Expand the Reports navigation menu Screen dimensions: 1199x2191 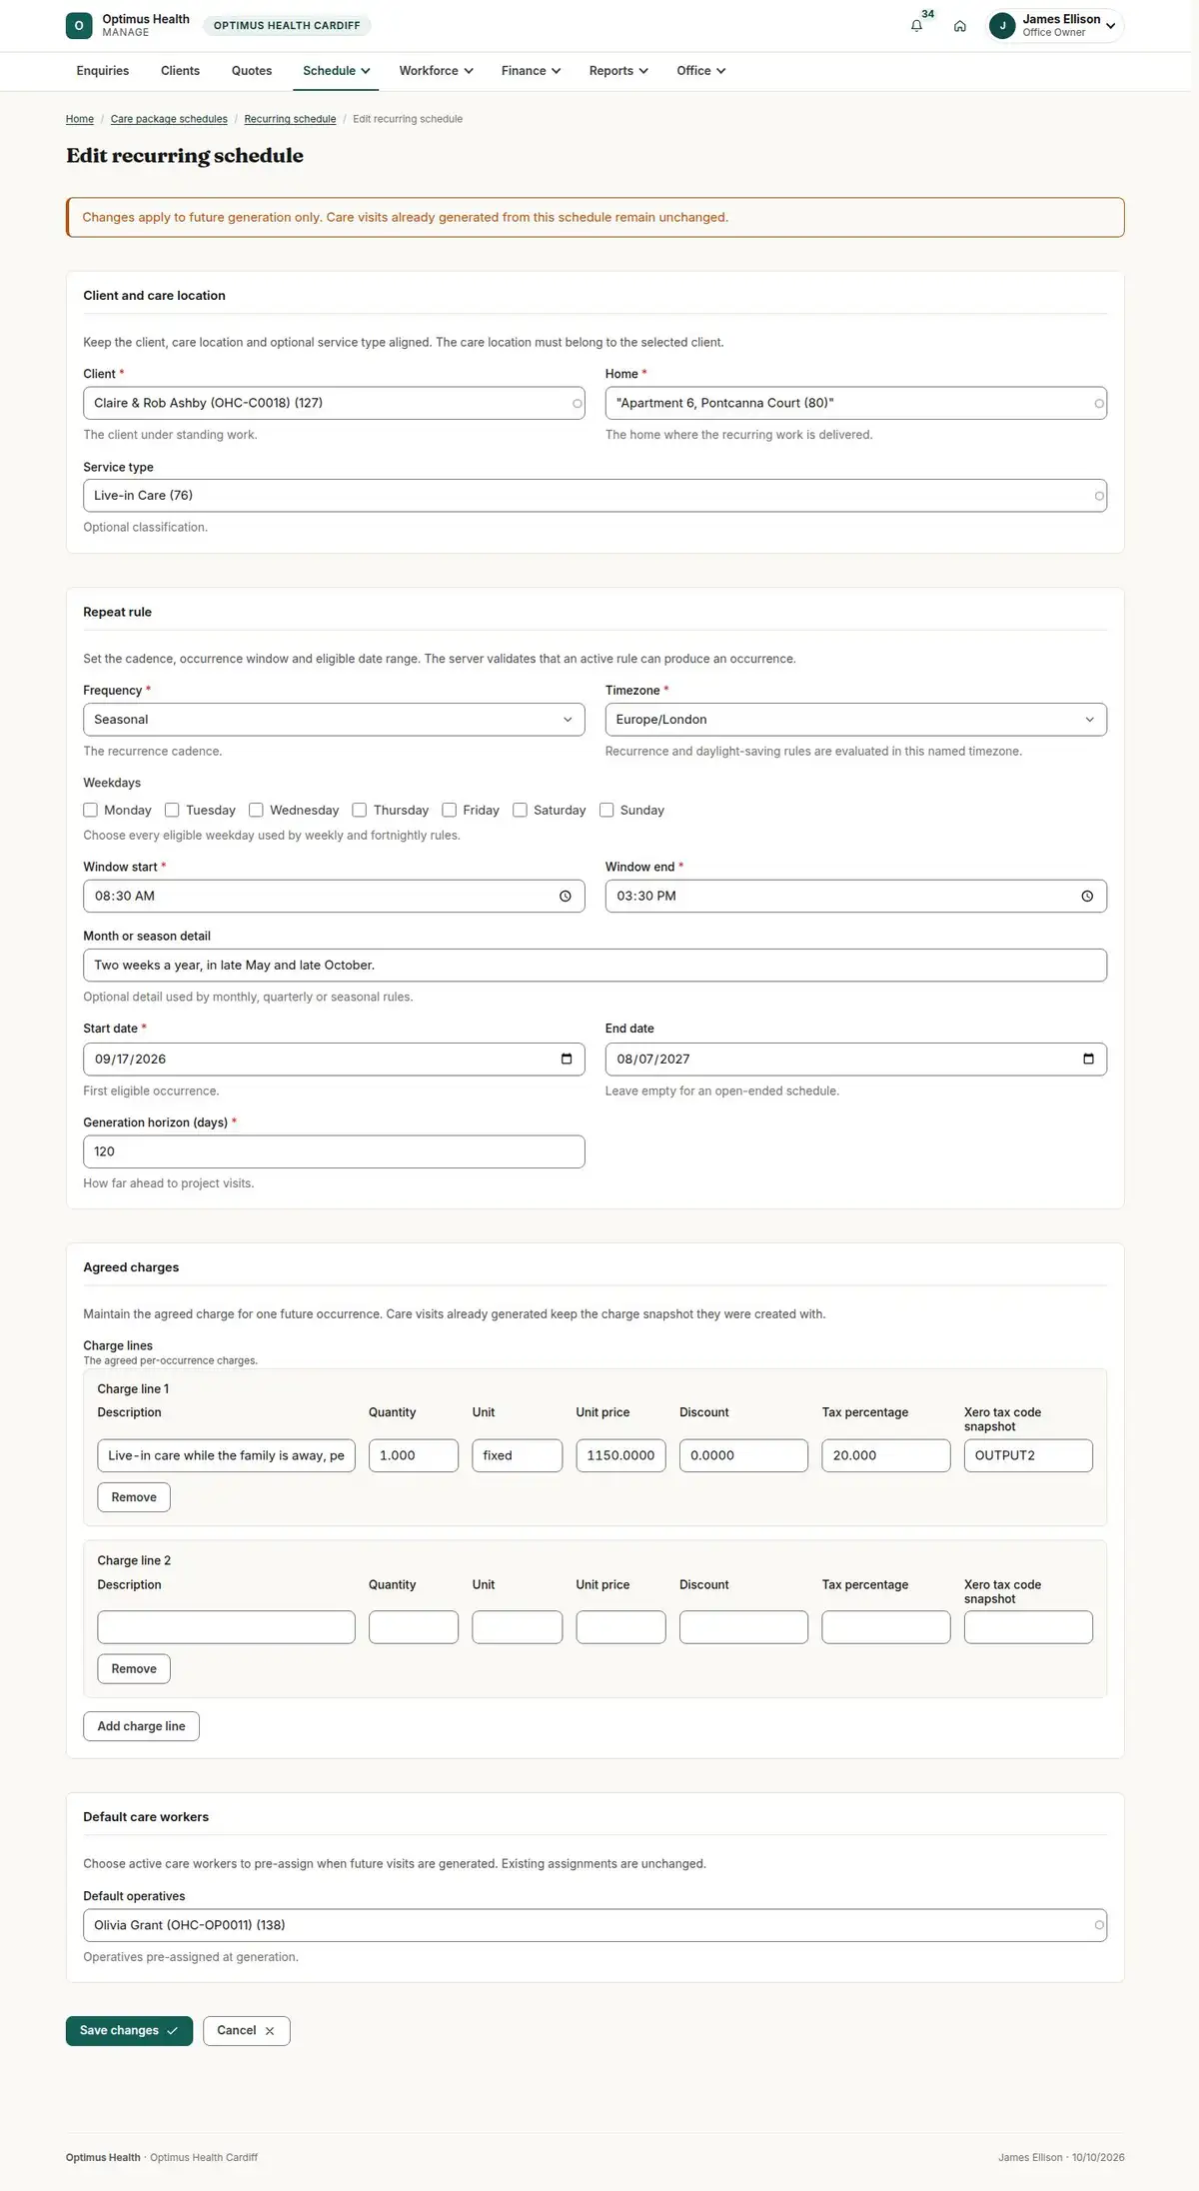618,71
